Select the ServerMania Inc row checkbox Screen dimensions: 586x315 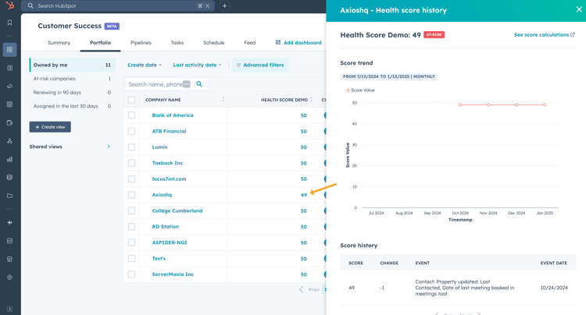[131, 274]
